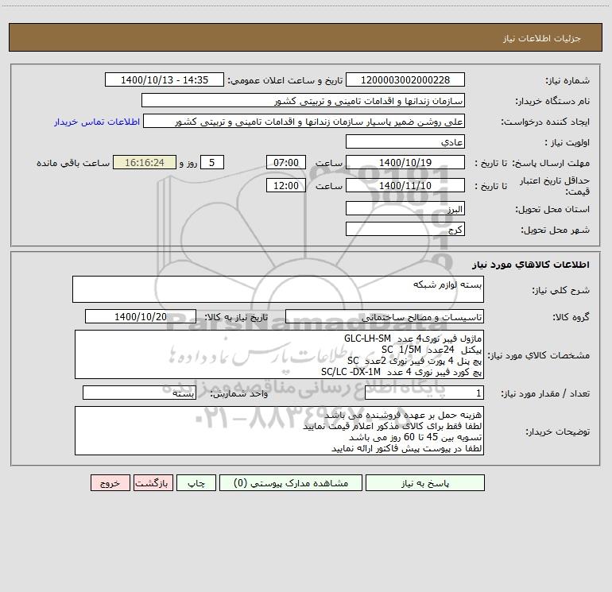Click the تاریخ نیاز به کالا label

click(237, 317)
